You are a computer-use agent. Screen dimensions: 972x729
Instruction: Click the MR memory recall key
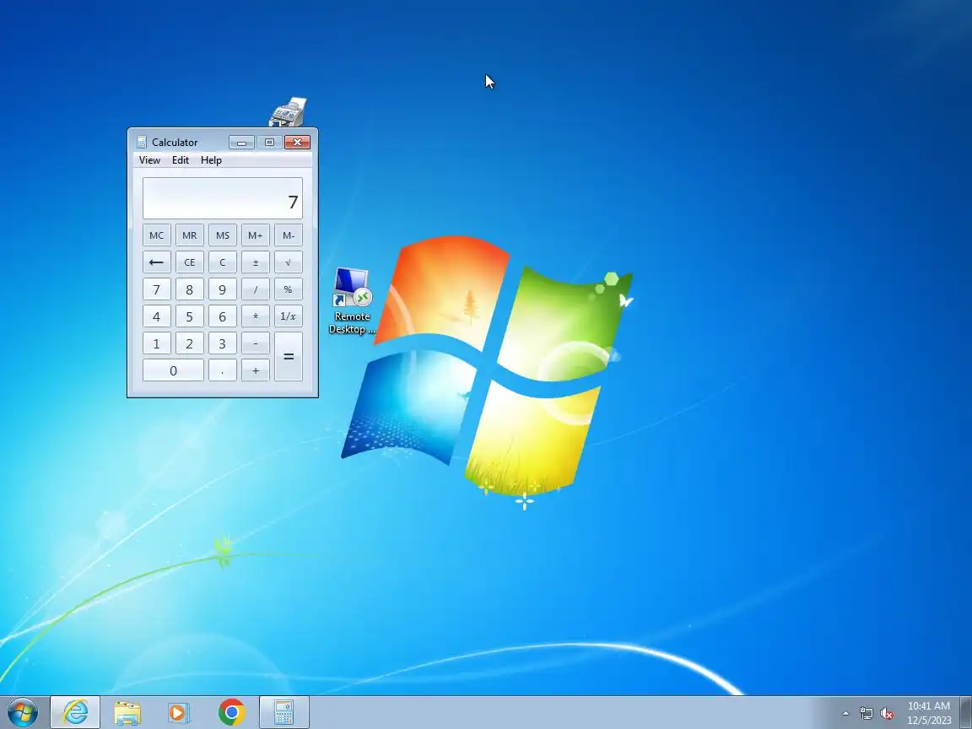tap(190, 235)
